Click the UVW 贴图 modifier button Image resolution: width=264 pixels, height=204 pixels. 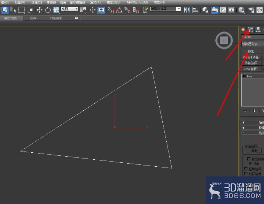coord(251,69)
